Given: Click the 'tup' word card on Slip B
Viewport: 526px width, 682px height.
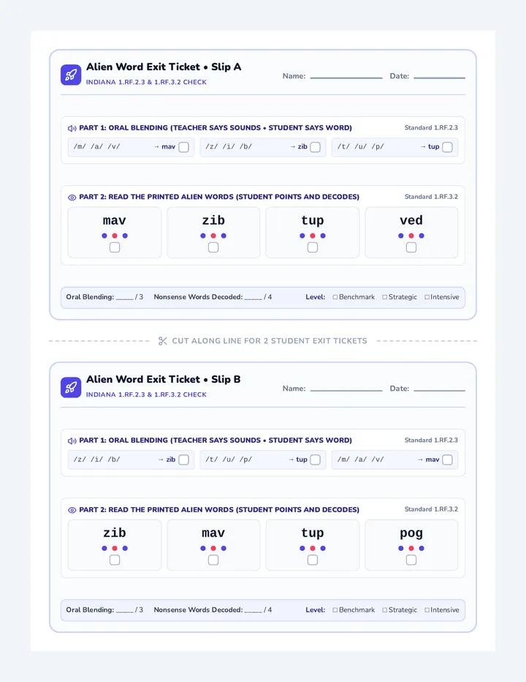Looking at the screenshot, I should (x=312, y=545).
